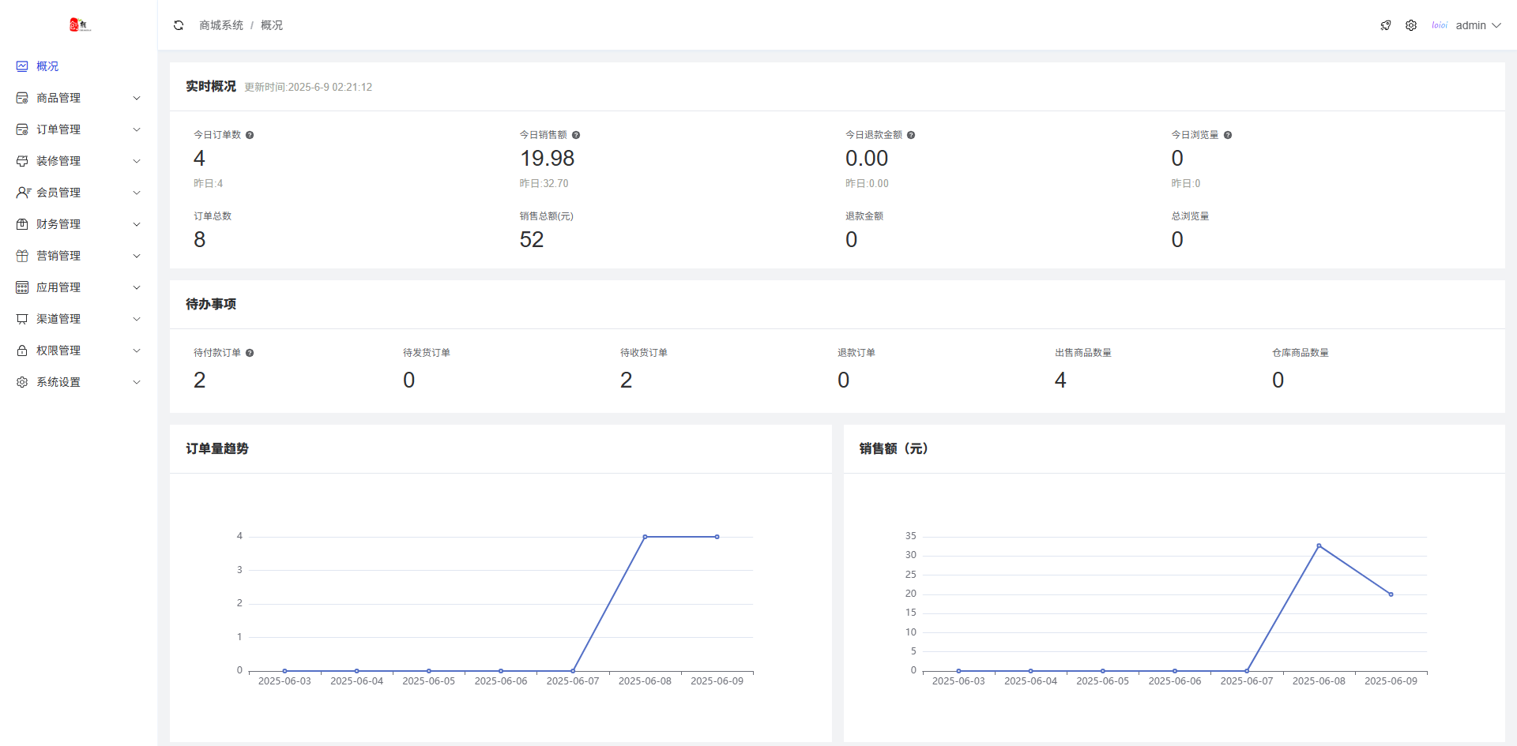
Task: Click the help icon beside 今日浏览量
Action: pos(1228,135)
